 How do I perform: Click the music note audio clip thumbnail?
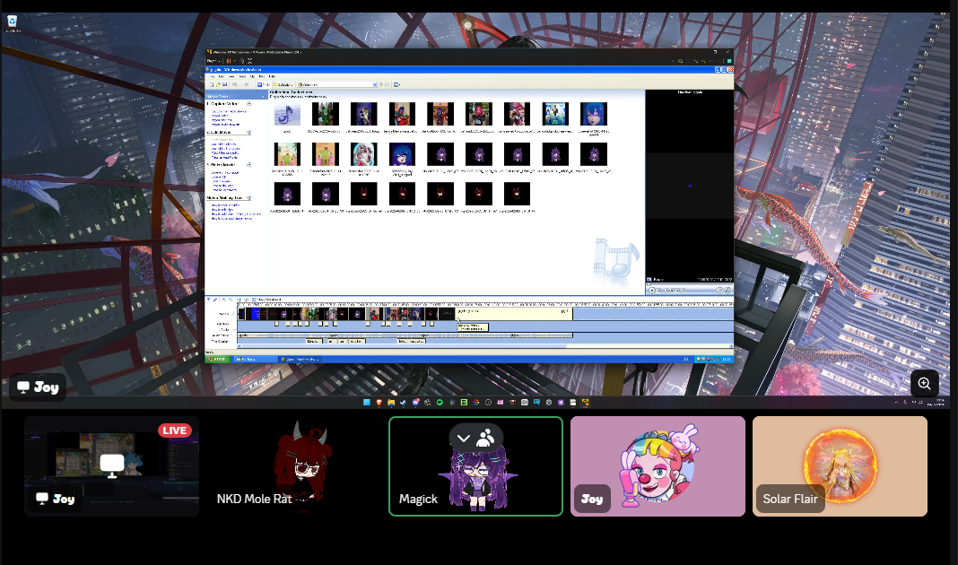(x=286, y=114)
